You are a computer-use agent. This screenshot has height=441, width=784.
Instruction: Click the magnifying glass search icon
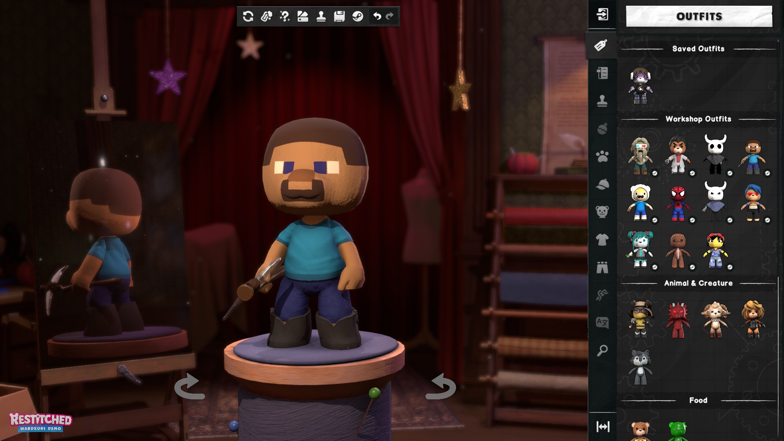point(602,350)
